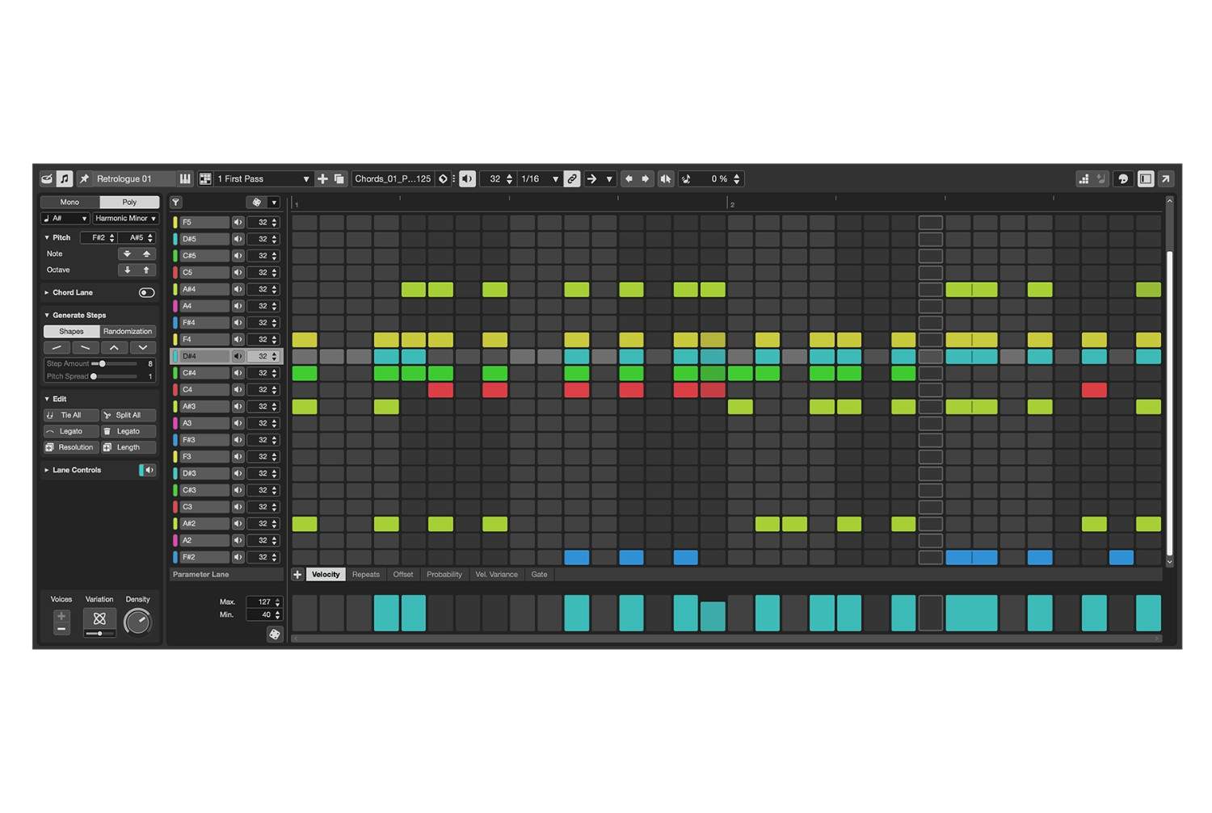
Task: Click the Tie All button
Action: 70,415
